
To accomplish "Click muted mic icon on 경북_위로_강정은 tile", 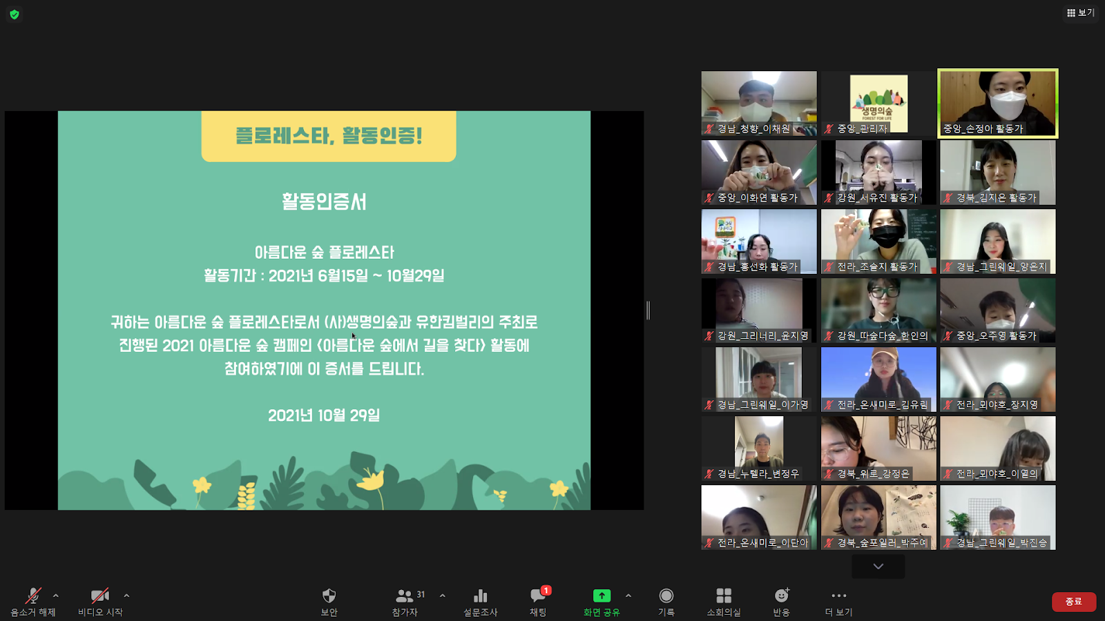I will (829, 474).
